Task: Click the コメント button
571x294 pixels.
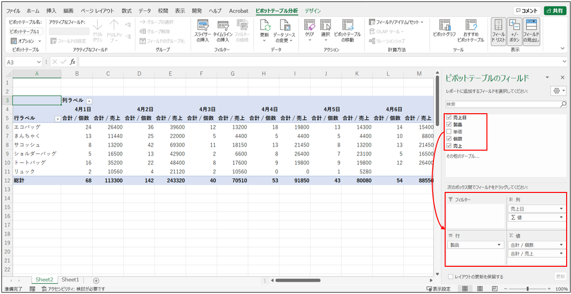Action: click(x=527, y=11)
